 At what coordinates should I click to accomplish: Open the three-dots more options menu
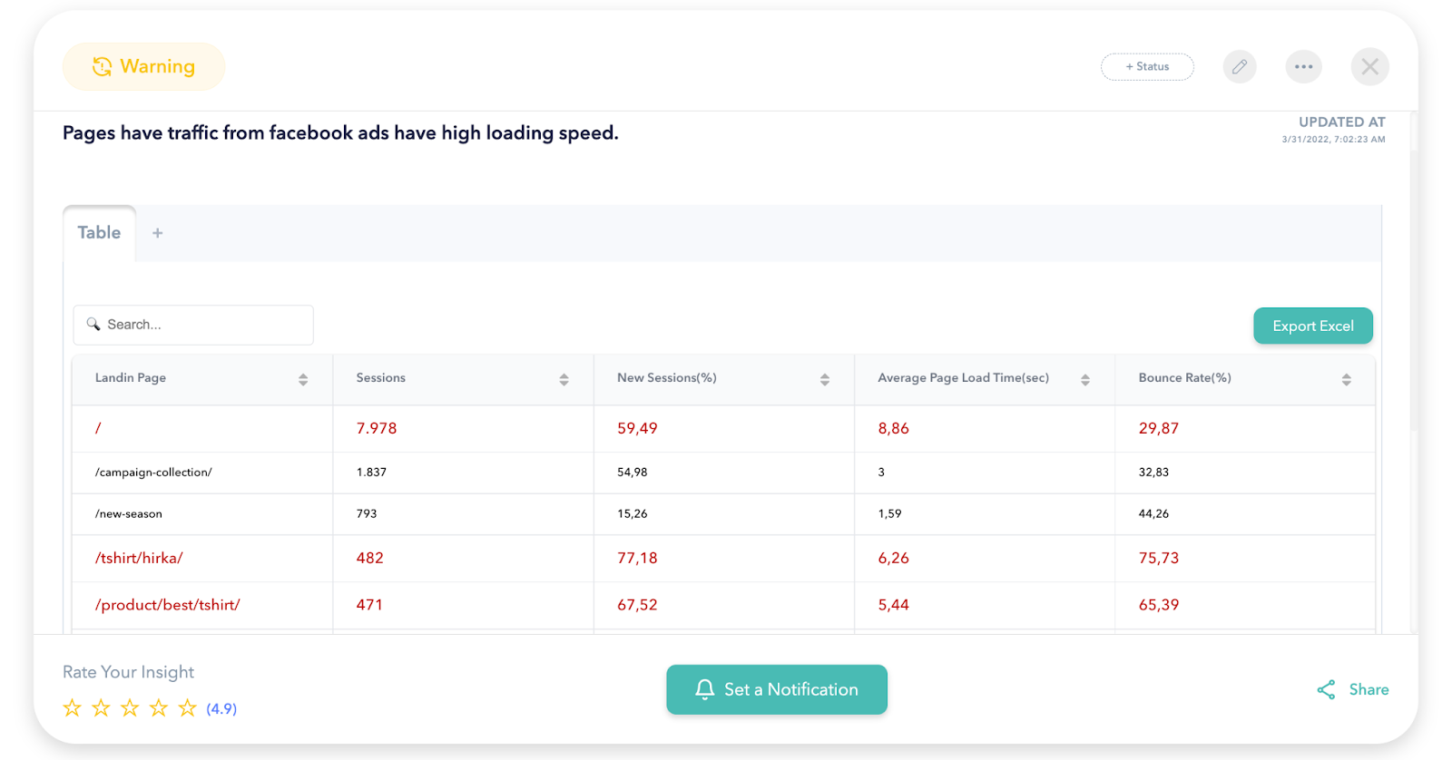point(1303,66)
